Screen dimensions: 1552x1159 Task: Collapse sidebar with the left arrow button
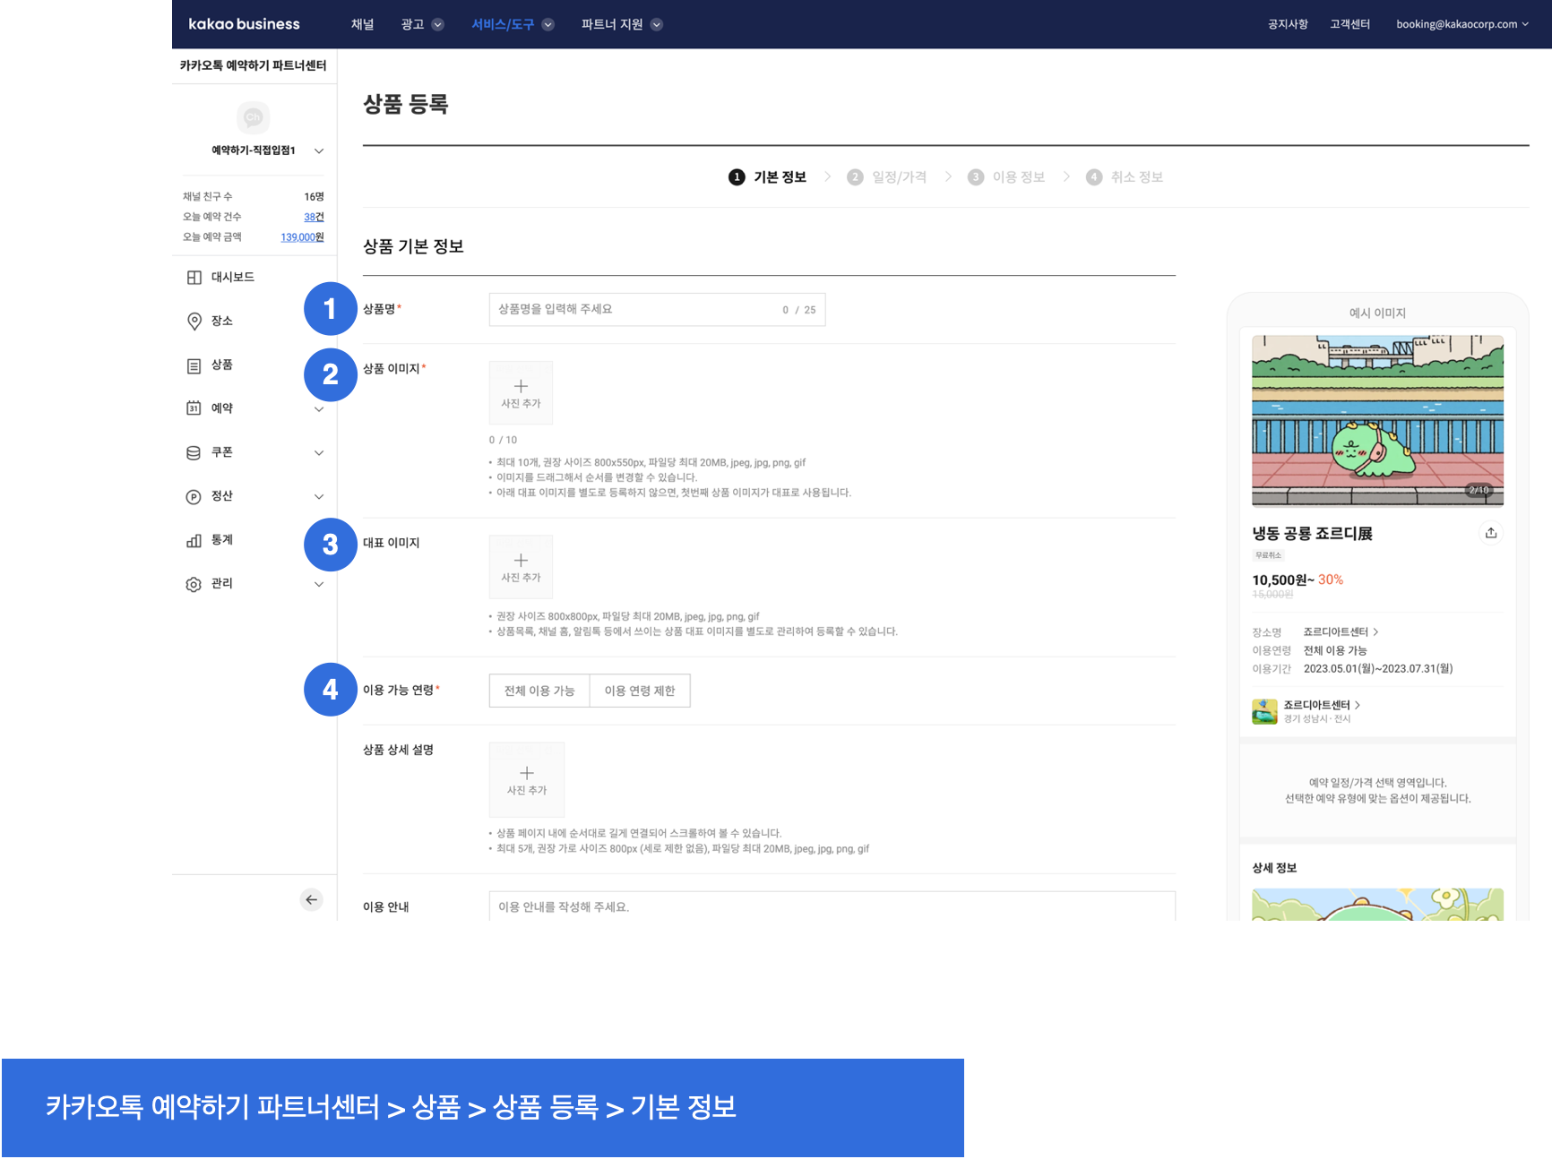[311, 899]
